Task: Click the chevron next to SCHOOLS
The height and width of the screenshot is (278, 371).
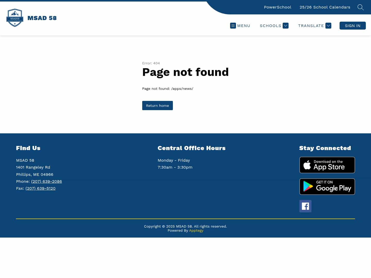Action: click(285, 25)
